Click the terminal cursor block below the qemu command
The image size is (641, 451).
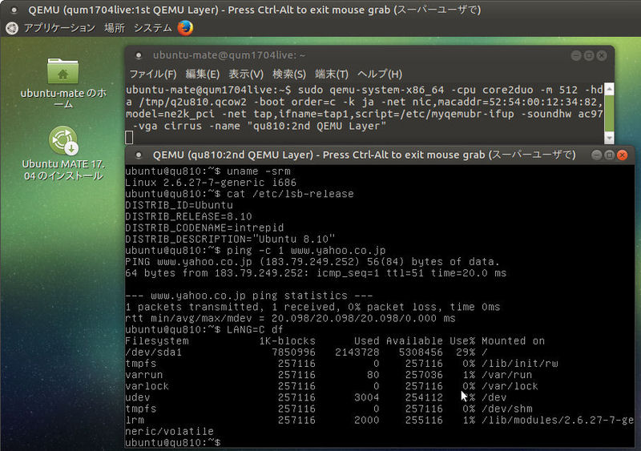[x=129, y=138]
